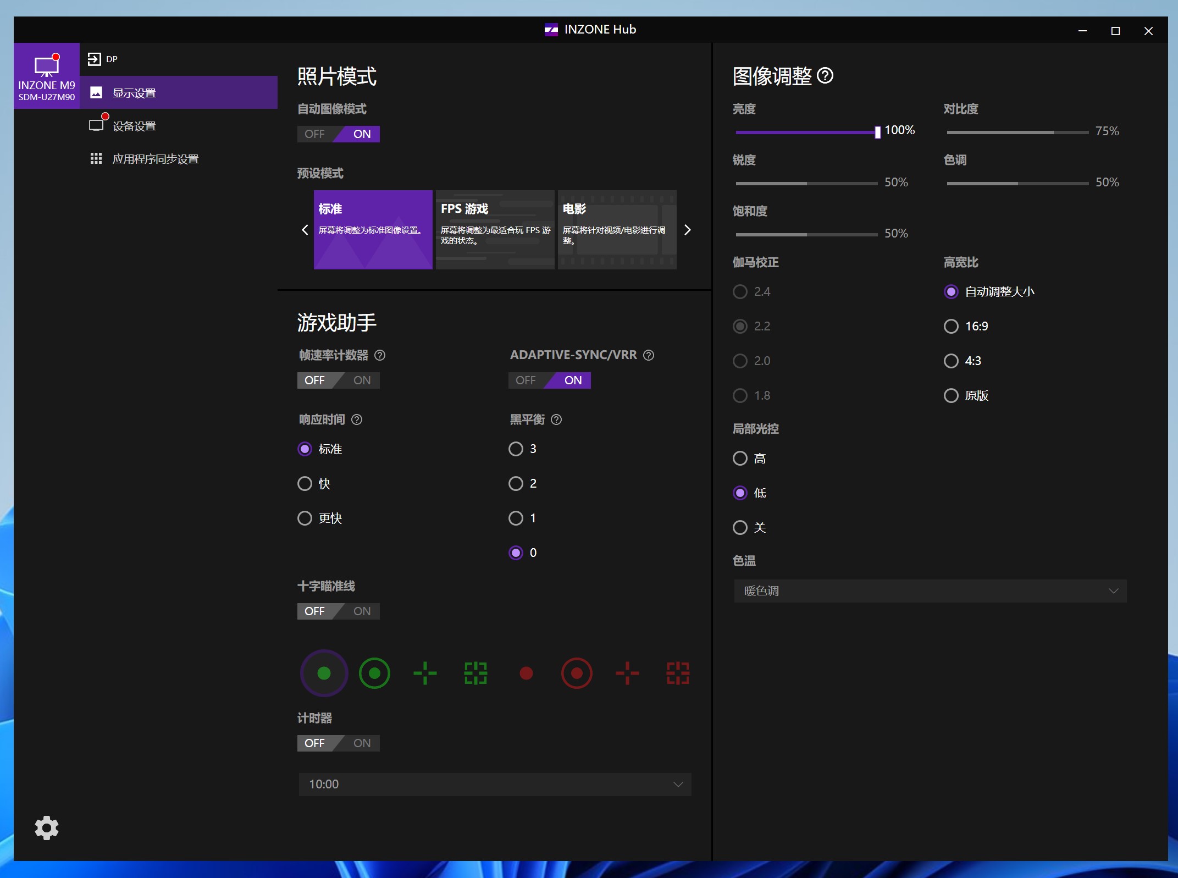The image size is (1178, 878).
Task: Select the green plus crosshair style
Action: [x=425, y=673]
